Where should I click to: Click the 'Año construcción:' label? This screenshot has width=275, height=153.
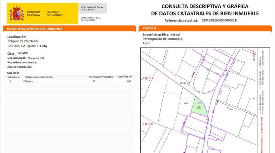19,67
